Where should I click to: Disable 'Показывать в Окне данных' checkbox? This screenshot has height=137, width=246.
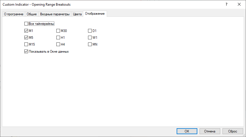point(26,52)
